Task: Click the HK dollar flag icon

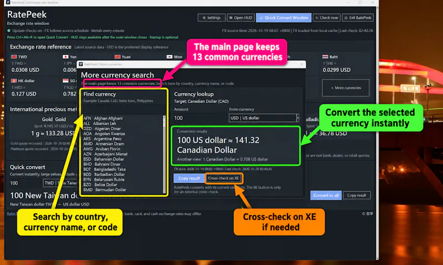Action: pos(13,81)
